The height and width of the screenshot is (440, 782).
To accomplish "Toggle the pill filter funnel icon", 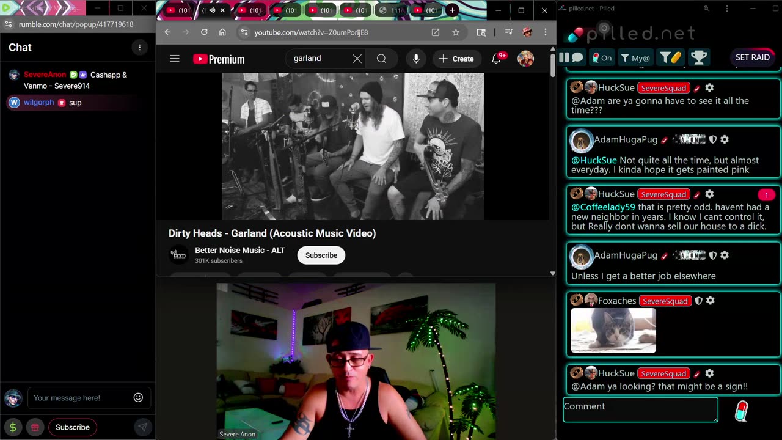I will (x=670, y=58).
